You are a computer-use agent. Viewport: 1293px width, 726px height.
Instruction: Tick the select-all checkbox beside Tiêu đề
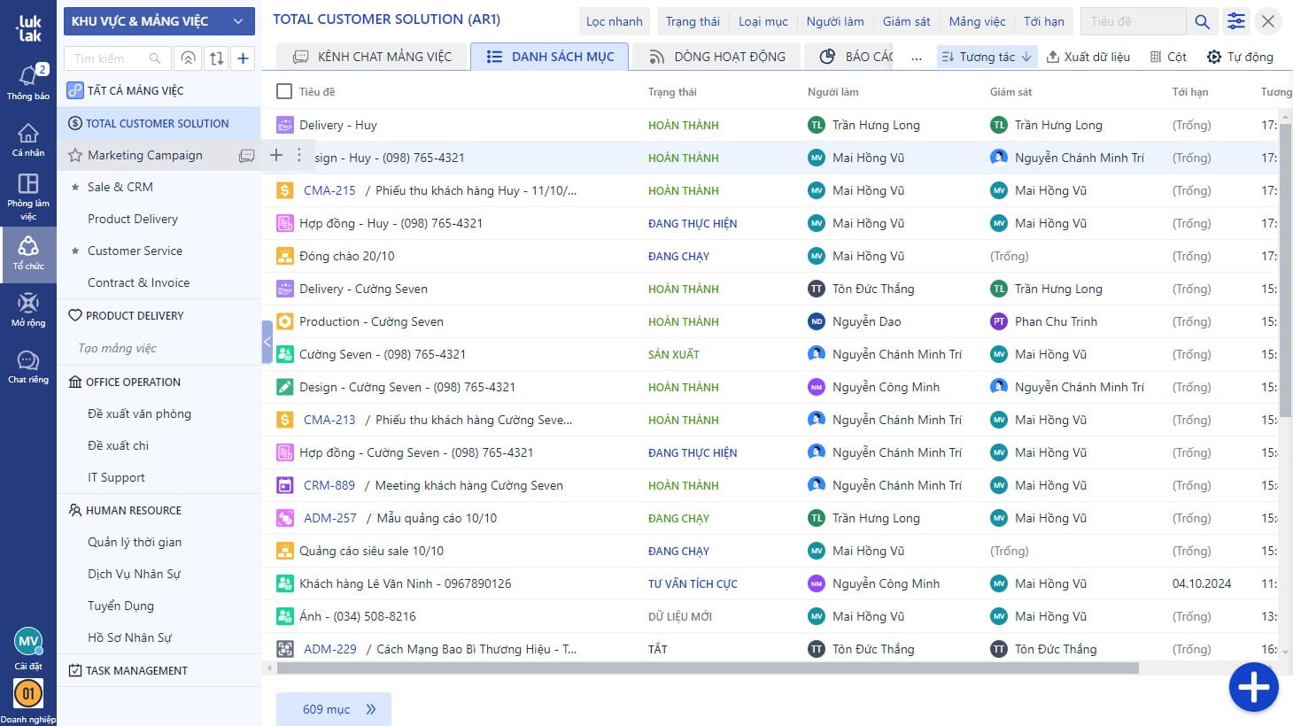[x=284, y=91]
